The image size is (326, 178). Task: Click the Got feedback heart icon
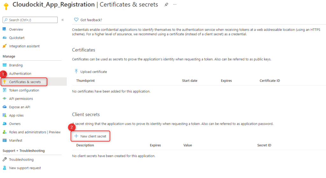click(76, 20)
